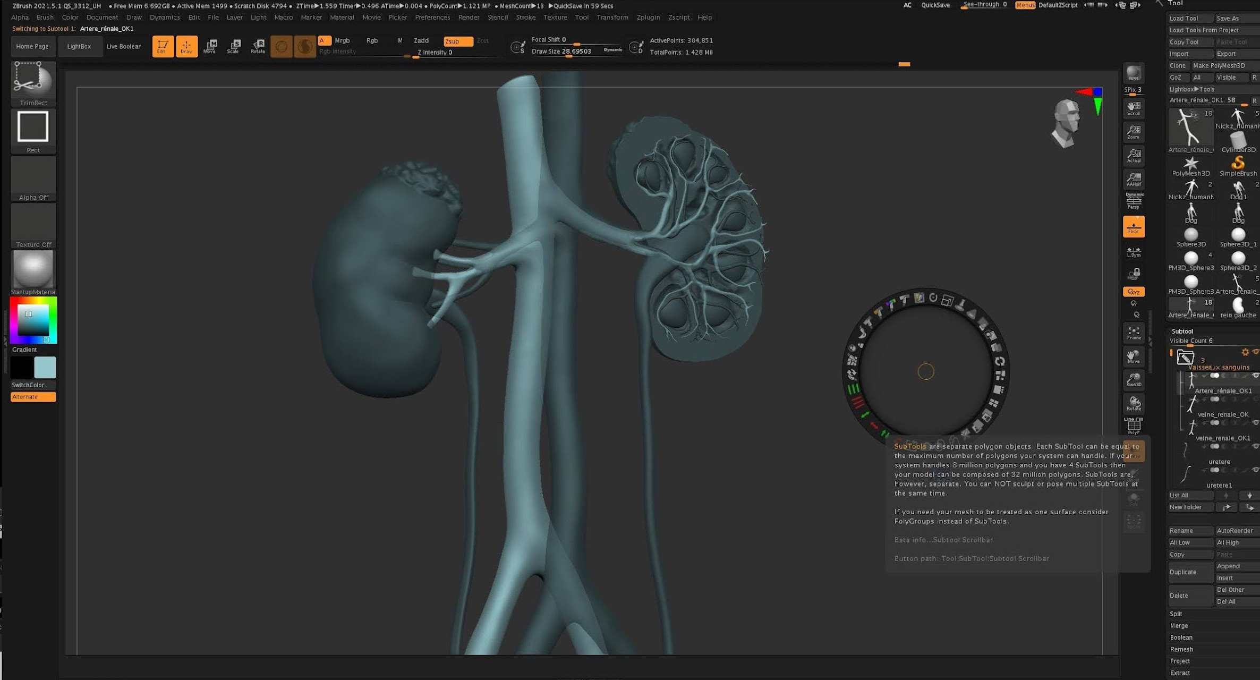This screenshot has height=680, width=1260.
Task: Expand the Extract subtool section
Action: tap(1180, 673)
